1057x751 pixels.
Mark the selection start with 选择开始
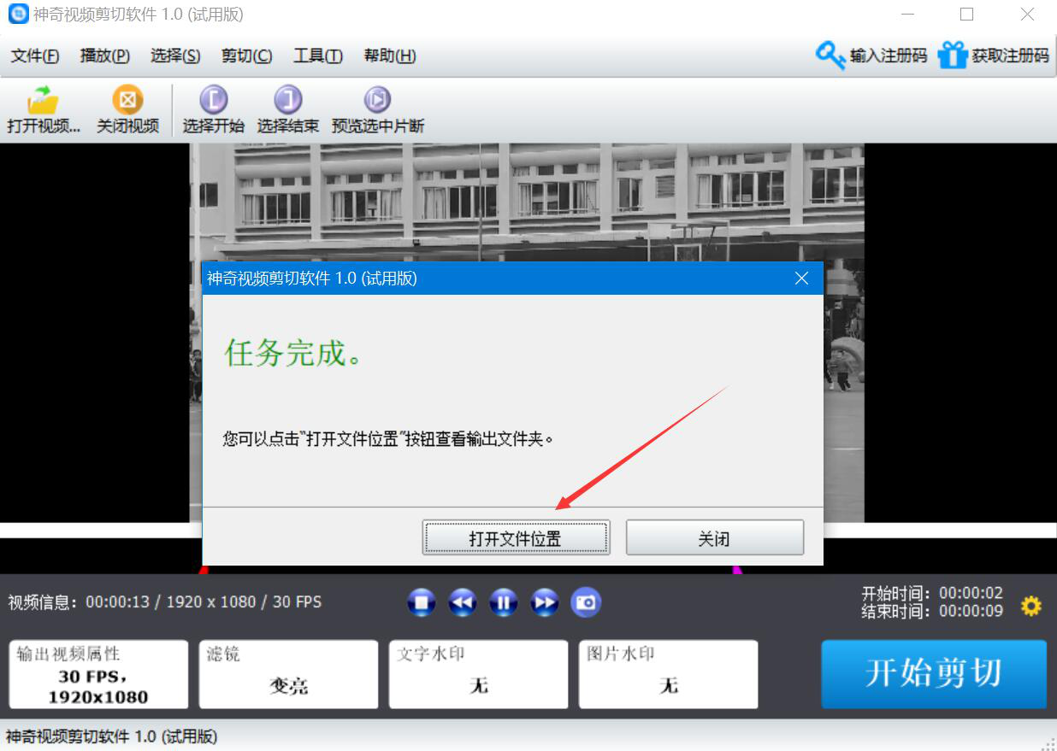coord(213,109)
